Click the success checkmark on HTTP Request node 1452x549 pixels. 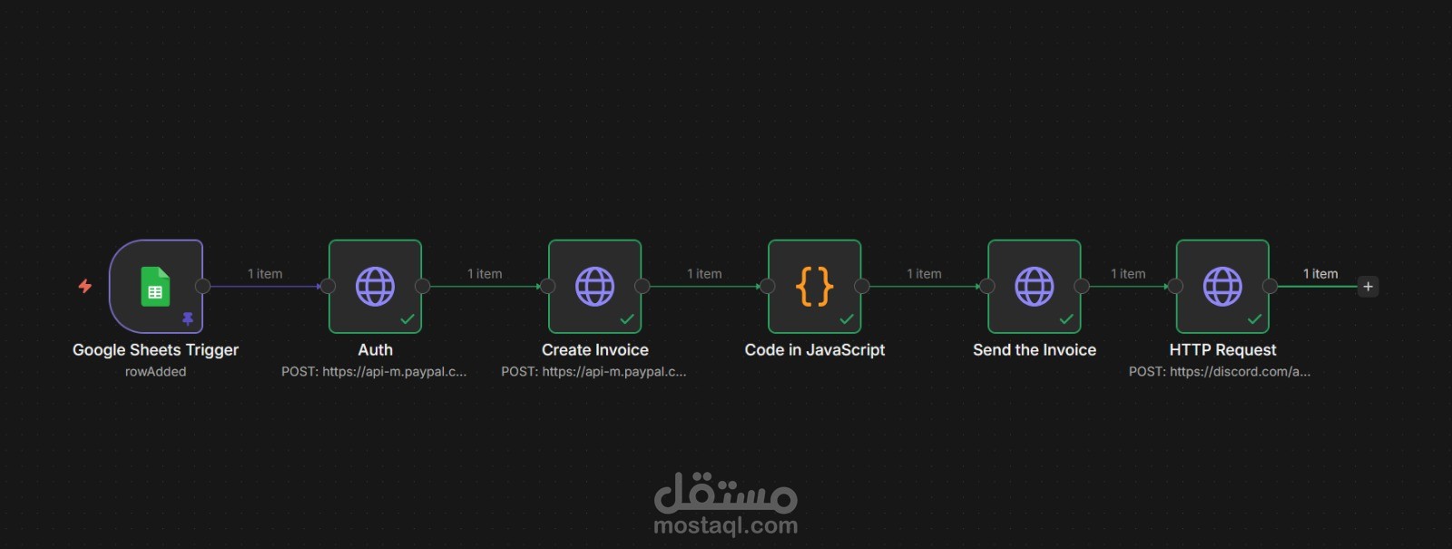[1255, 319]
